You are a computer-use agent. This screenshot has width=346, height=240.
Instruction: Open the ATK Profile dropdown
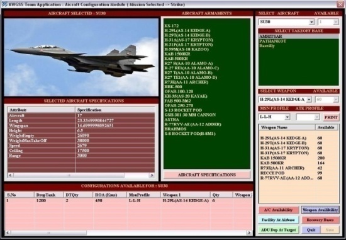[316, 117]
